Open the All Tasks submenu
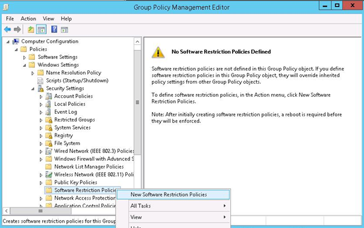 tap(178, 206)
